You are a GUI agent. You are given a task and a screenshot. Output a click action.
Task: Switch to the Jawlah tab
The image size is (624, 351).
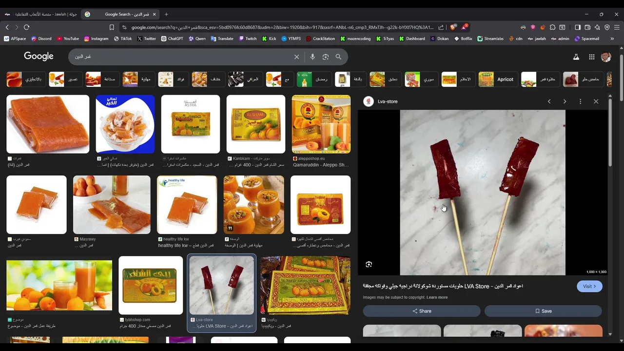click(40, 14)
